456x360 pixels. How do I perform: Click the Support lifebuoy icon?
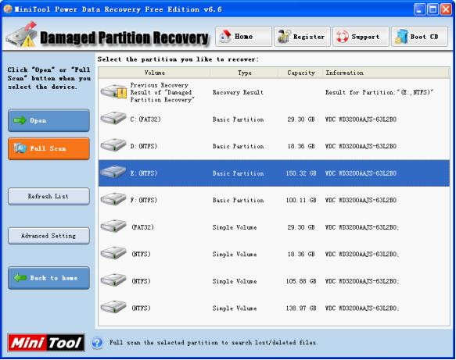pyautogui.click(x=343, y=37)
